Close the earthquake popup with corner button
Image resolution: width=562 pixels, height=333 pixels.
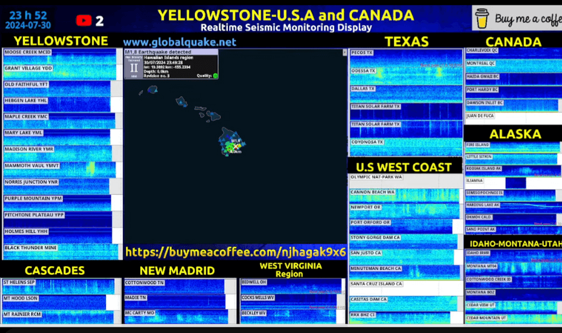345,52
